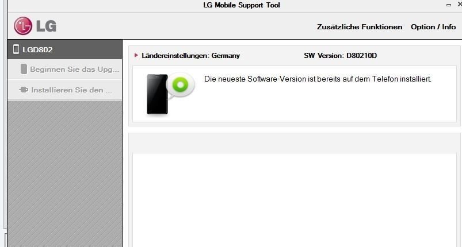Click Installieren Sie den ... button
This screenshot has height=247, width=462.
click(x=65, y=90)
